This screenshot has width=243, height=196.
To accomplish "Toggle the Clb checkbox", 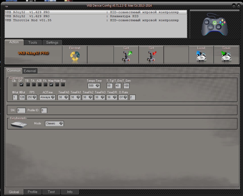I will click(15, 85).
